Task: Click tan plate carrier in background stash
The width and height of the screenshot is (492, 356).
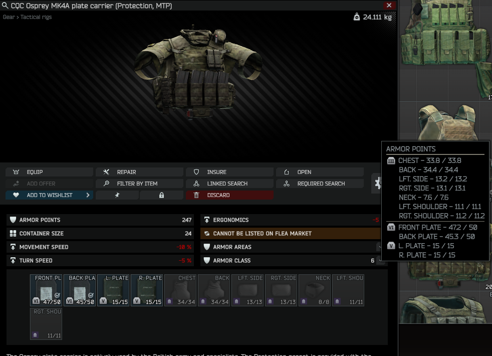Action: pos(447,123)
